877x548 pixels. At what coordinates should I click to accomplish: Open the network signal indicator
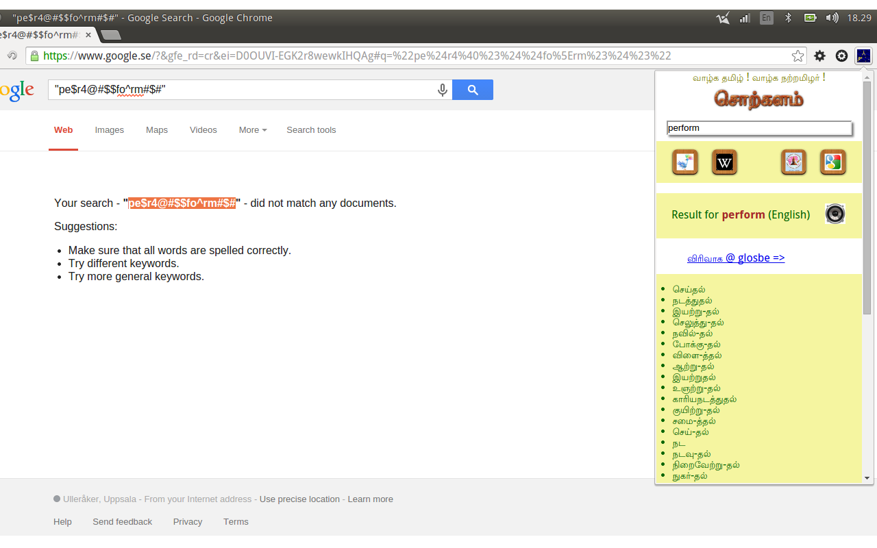[745, 18]
